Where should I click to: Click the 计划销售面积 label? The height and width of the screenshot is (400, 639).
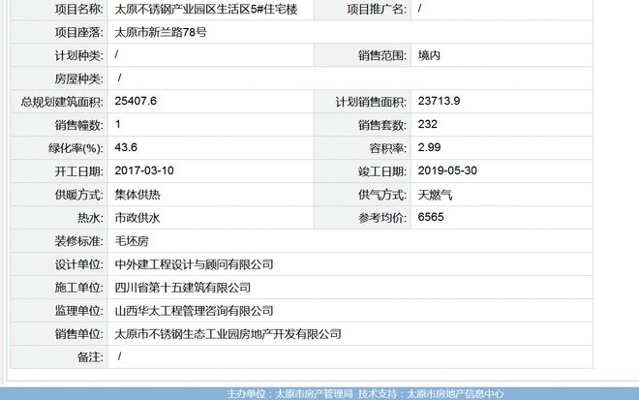coord(371,102)
